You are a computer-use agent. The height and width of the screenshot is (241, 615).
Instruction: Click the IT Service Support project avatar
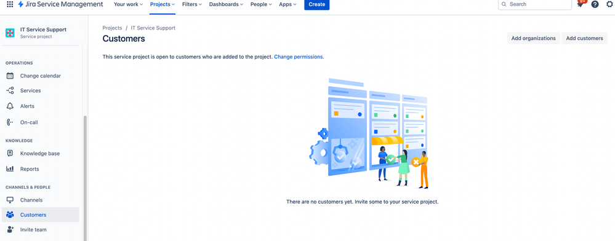coord(10,33)
